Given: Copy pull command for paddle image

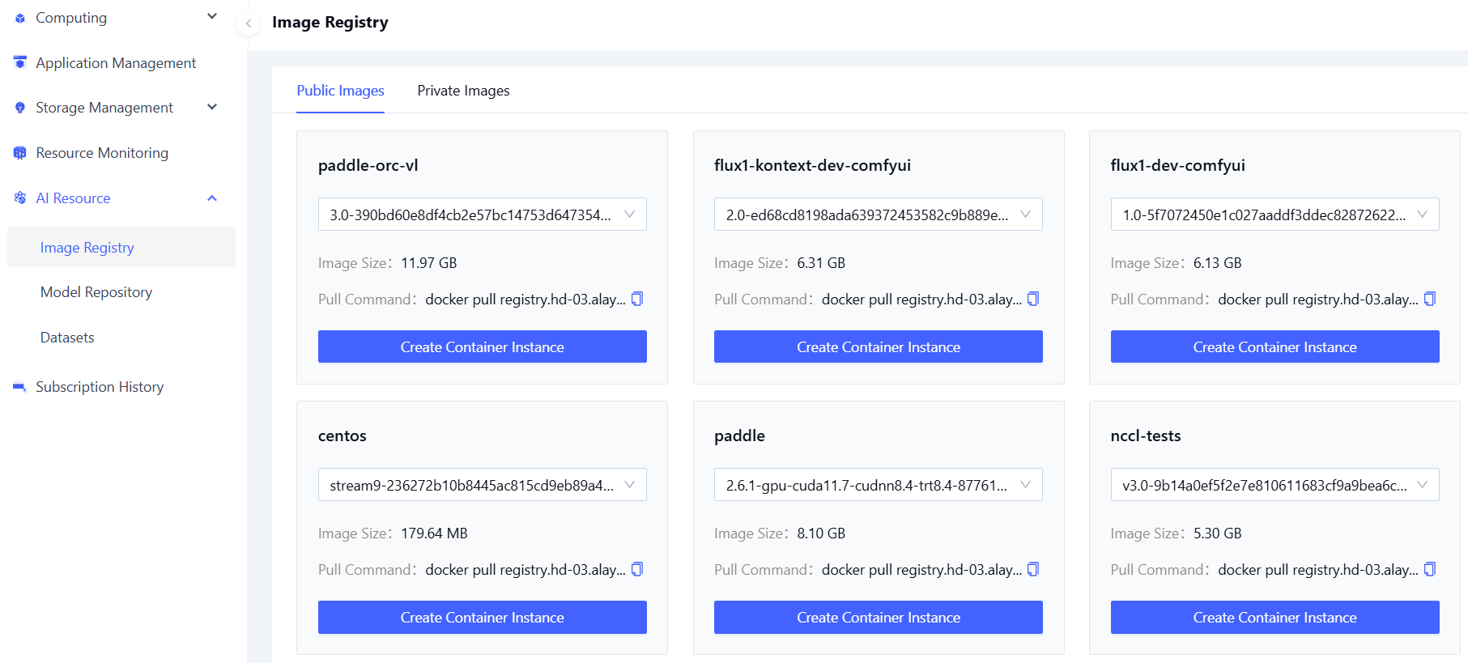Looking at the screenshot, I should (x=1033, y=570).
